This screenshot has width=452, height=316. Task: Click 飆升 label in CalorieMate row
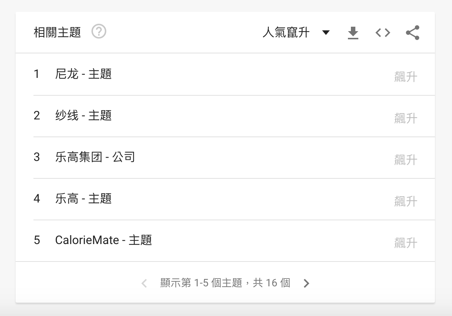(406, 243)
